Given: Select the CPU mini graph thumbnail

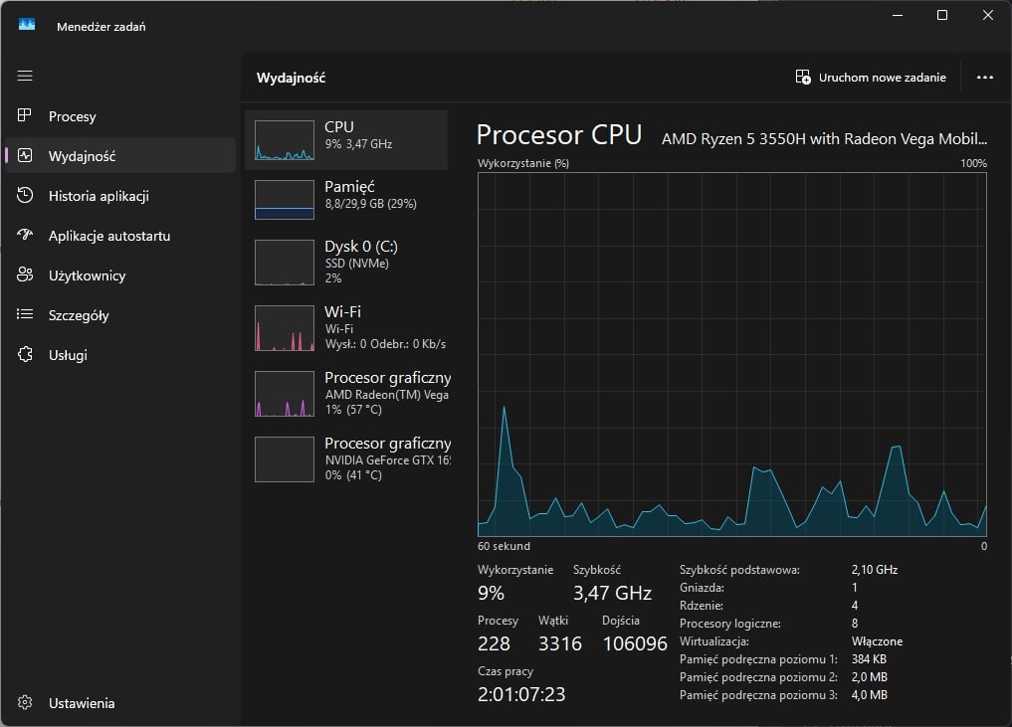Looking at the screenshot, I should click(x=285, y=140).
